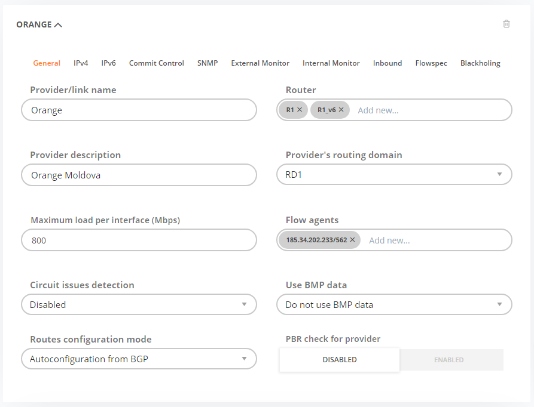
Task: Collapse the ORANGE section chevron
Action: [58, 25]
